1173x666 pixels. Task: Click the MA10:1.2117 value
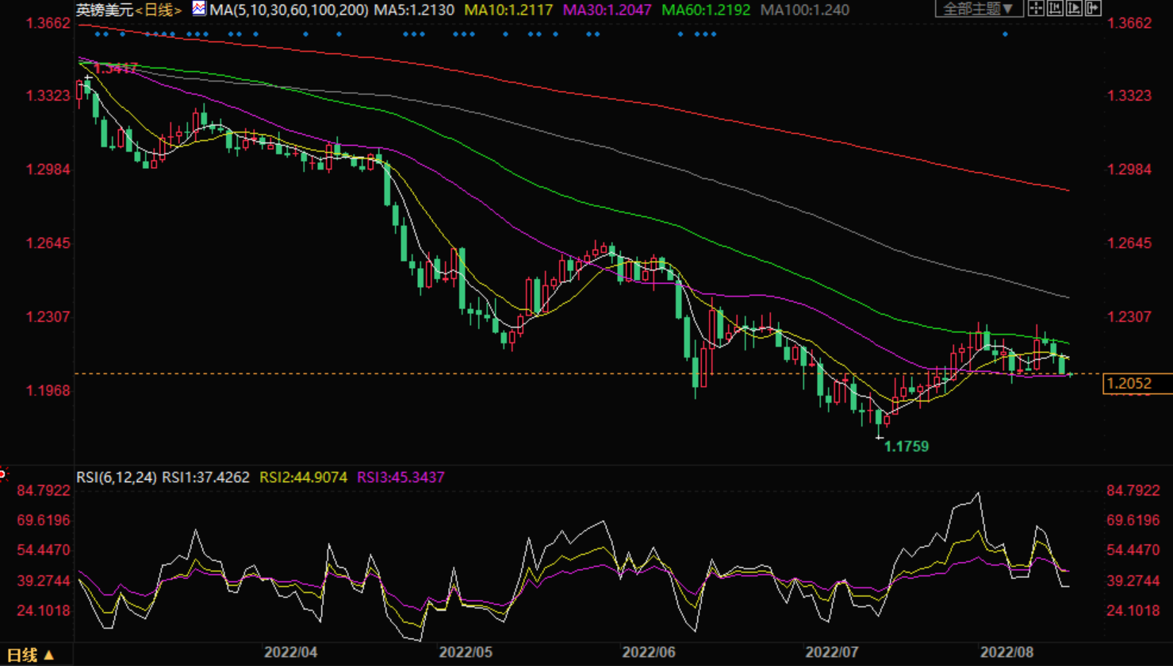[x=508, y=10]
